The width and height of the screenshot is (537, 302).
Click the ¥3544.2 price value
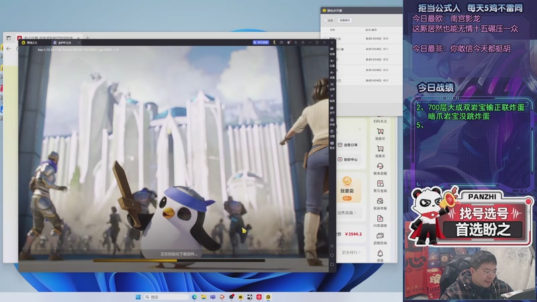click(x=354, y=234)
